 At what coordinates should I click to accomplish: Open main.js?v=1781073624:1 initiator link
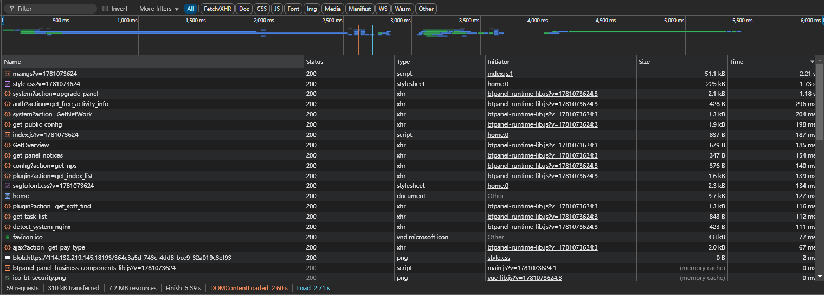pos(522,268)
